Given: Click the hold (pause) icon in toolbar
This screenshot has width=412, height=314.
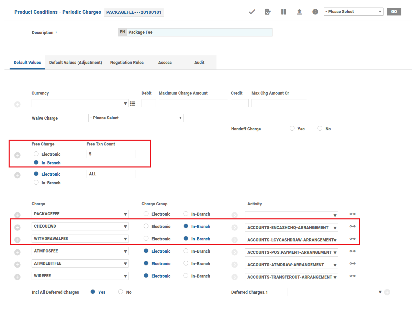Looking at the screenshot, I should [x=283, y=12].
